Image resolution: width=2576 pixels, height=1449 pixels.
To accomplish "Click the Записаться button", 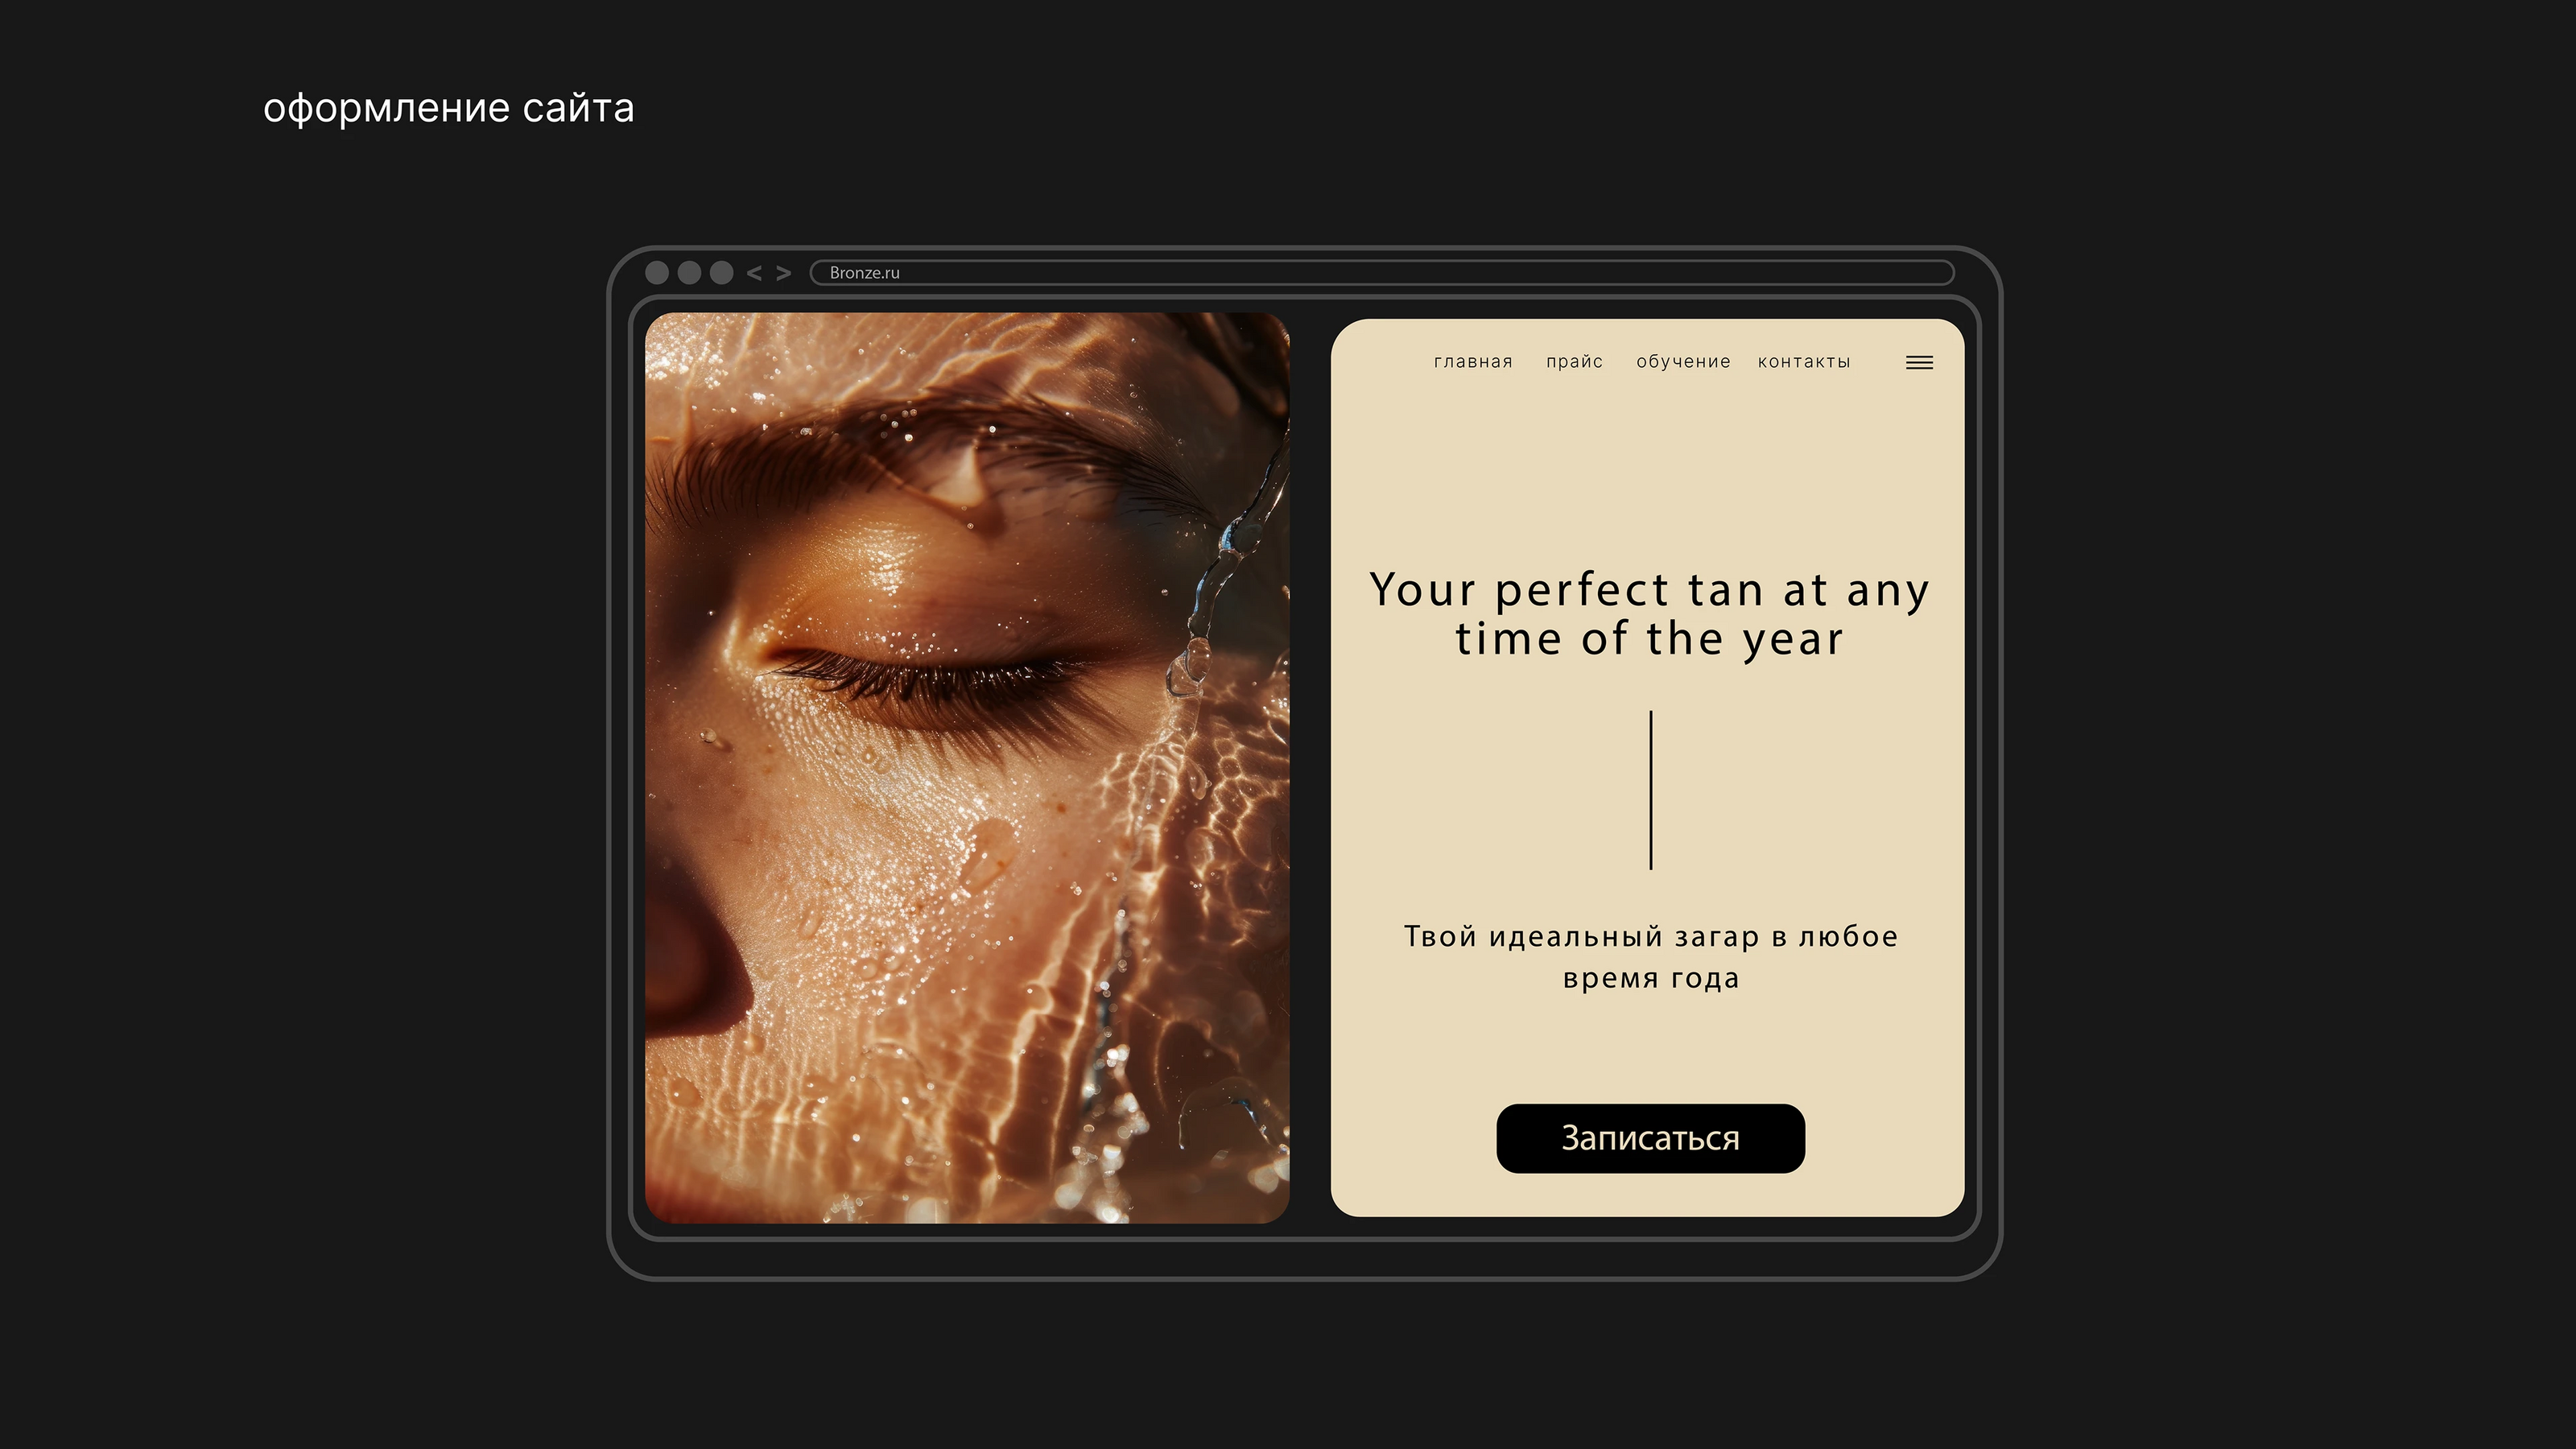I will pyautogui.click(x=1650, y=1138).
